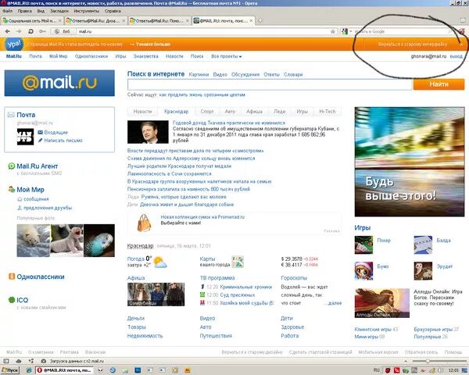This screenshot has height=375, width=469.
Task: Click the Opera Link cloud icon
Action: point(19,361)
